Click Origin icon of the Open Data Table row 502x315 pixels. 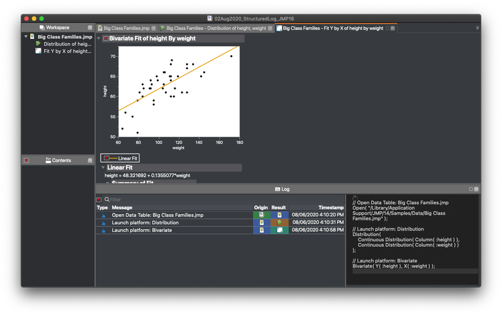262,215
